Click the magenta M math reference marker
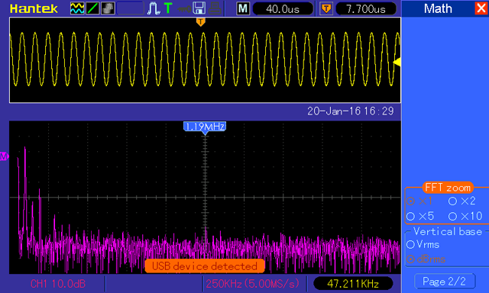The width and height of the screenshot is (489, 293). [4, 156]
